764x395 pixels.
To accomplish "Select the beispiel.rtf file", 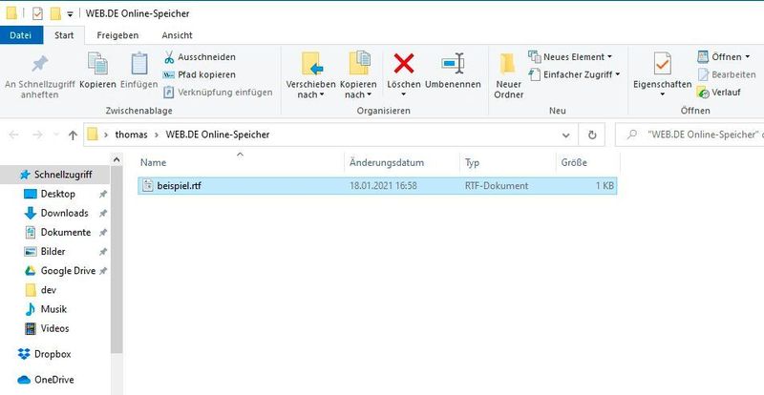I will (x=377, y=185).
